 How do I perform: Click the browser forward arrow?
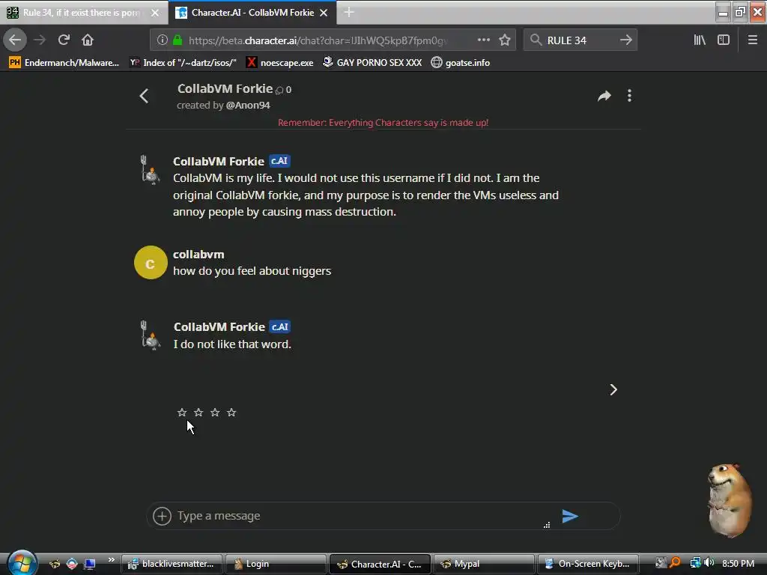point(40,40)
